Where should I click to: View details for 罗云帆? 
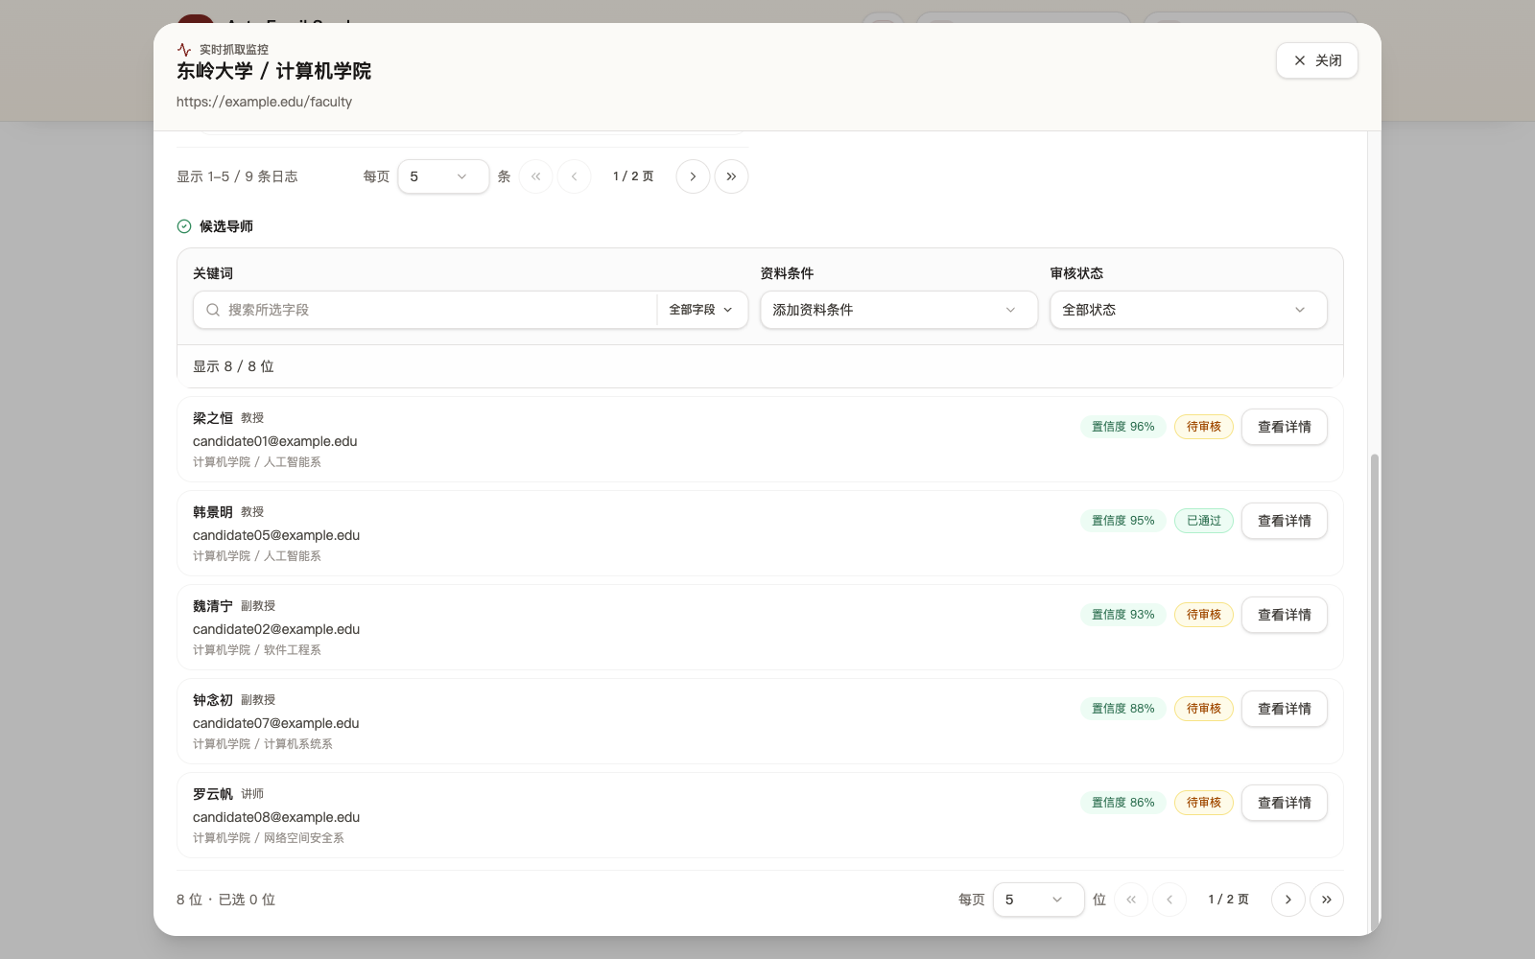point(1284,803)
